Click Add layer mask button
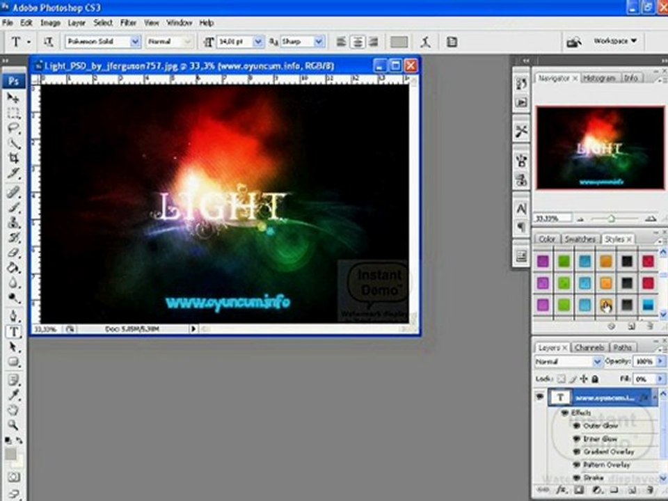Screen dimensions: 668x501 coord(579,490)
